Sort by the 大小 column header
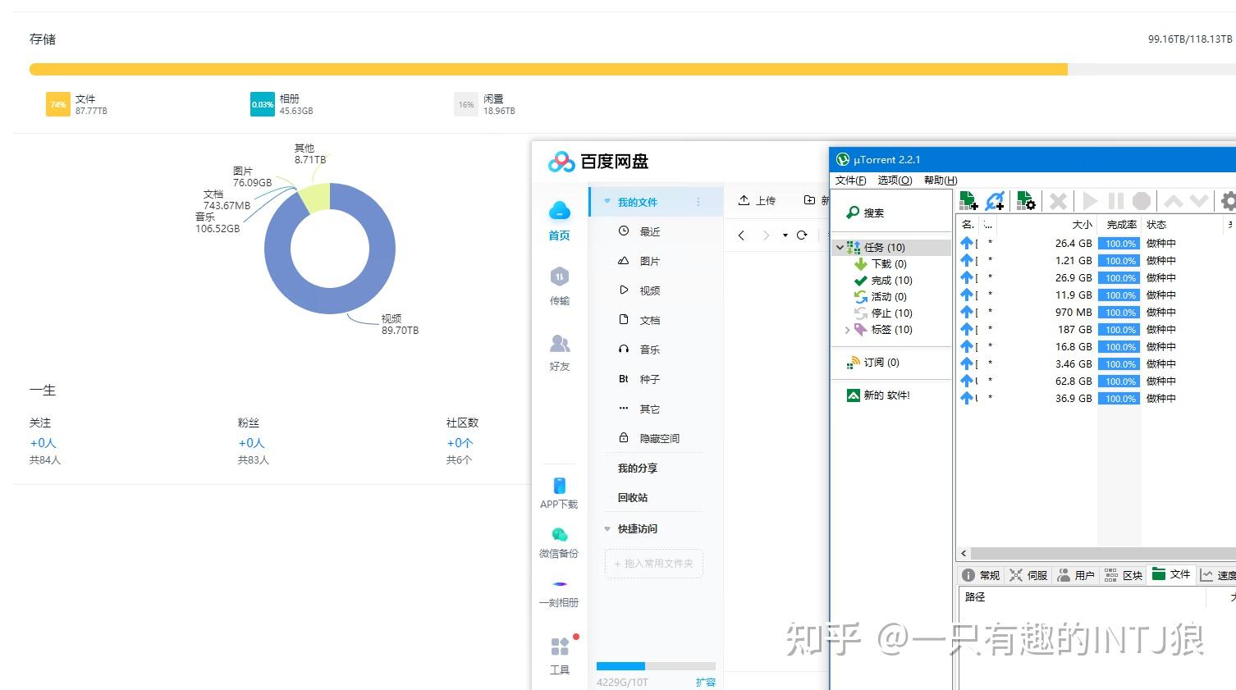The image size is (1236, 690). pos(1082,224)
